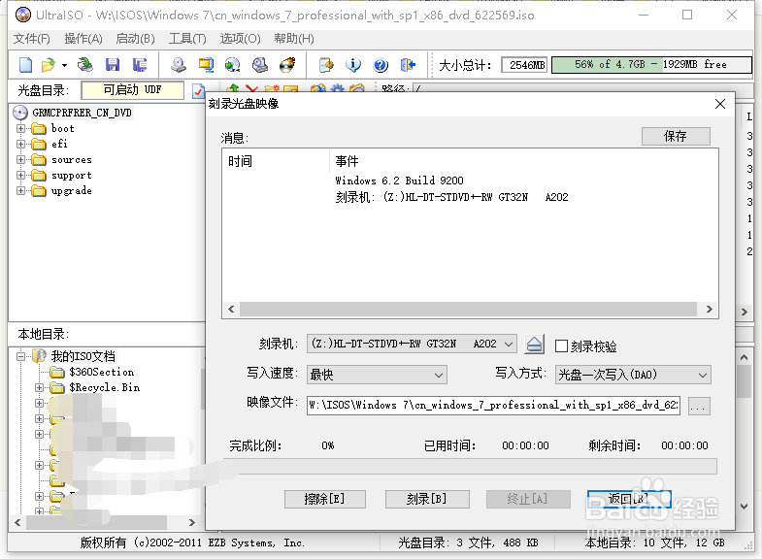Viewport: 762px width, 559px height.
Task: Click the 56% of 4.7GB capacity bar
Action: pyautogui.click(x=651, y=65)
